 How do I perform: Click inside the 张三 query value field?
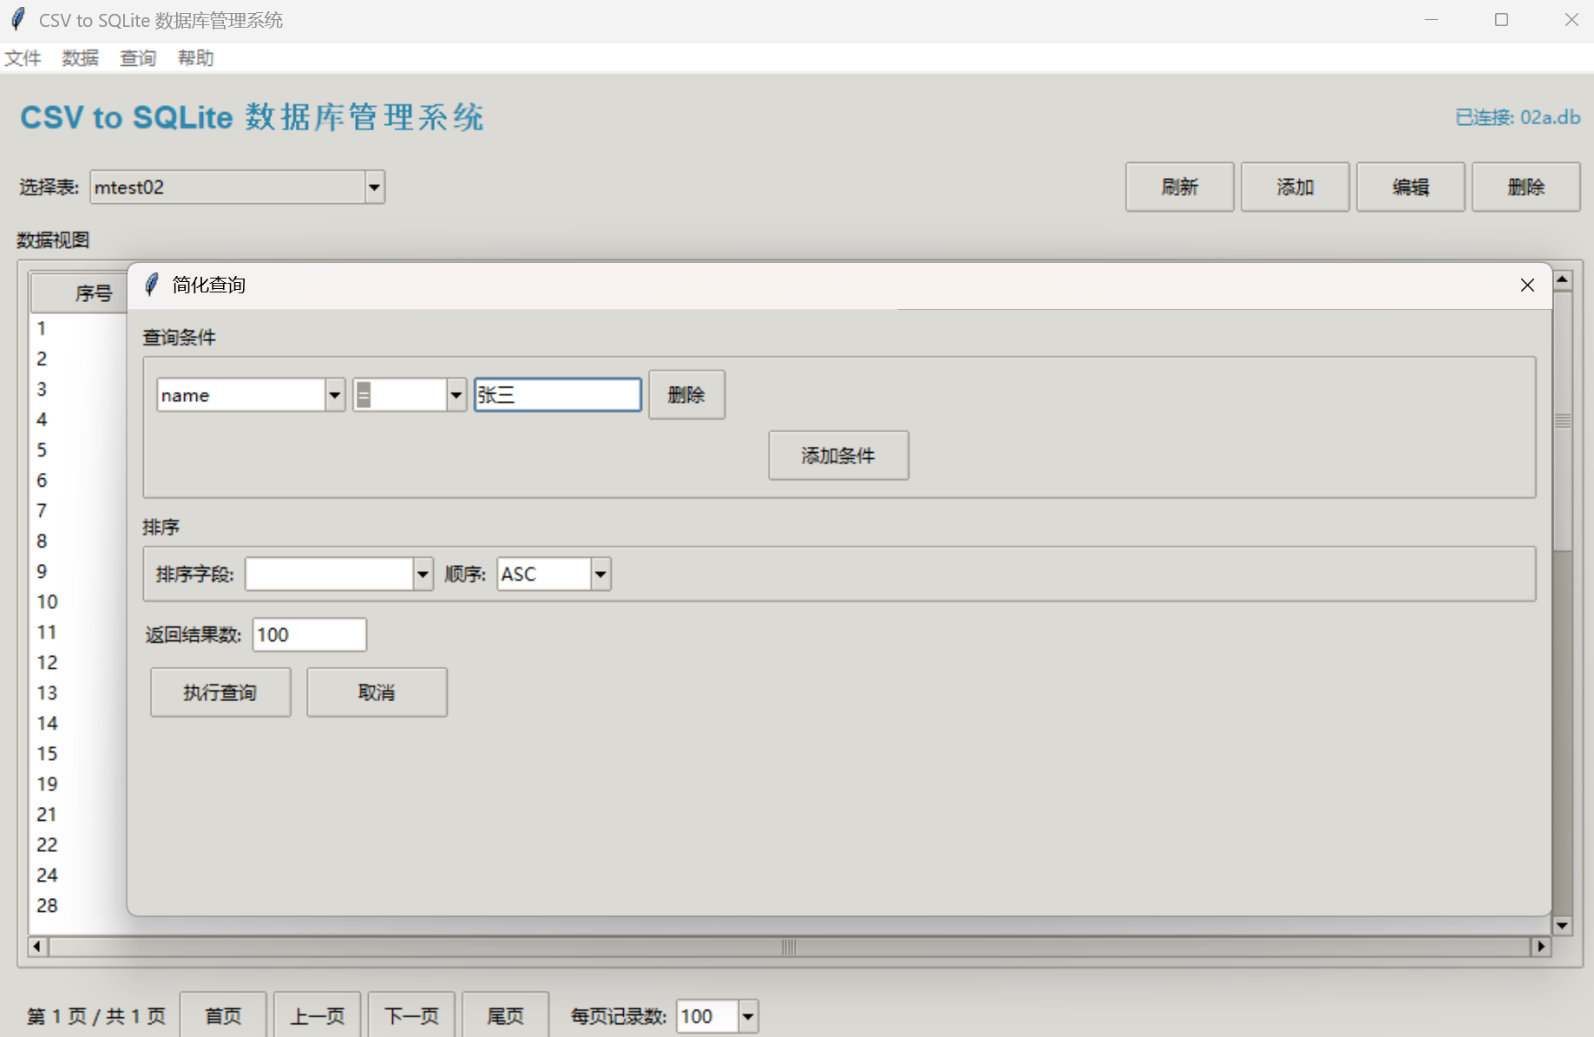click(556, 394)
